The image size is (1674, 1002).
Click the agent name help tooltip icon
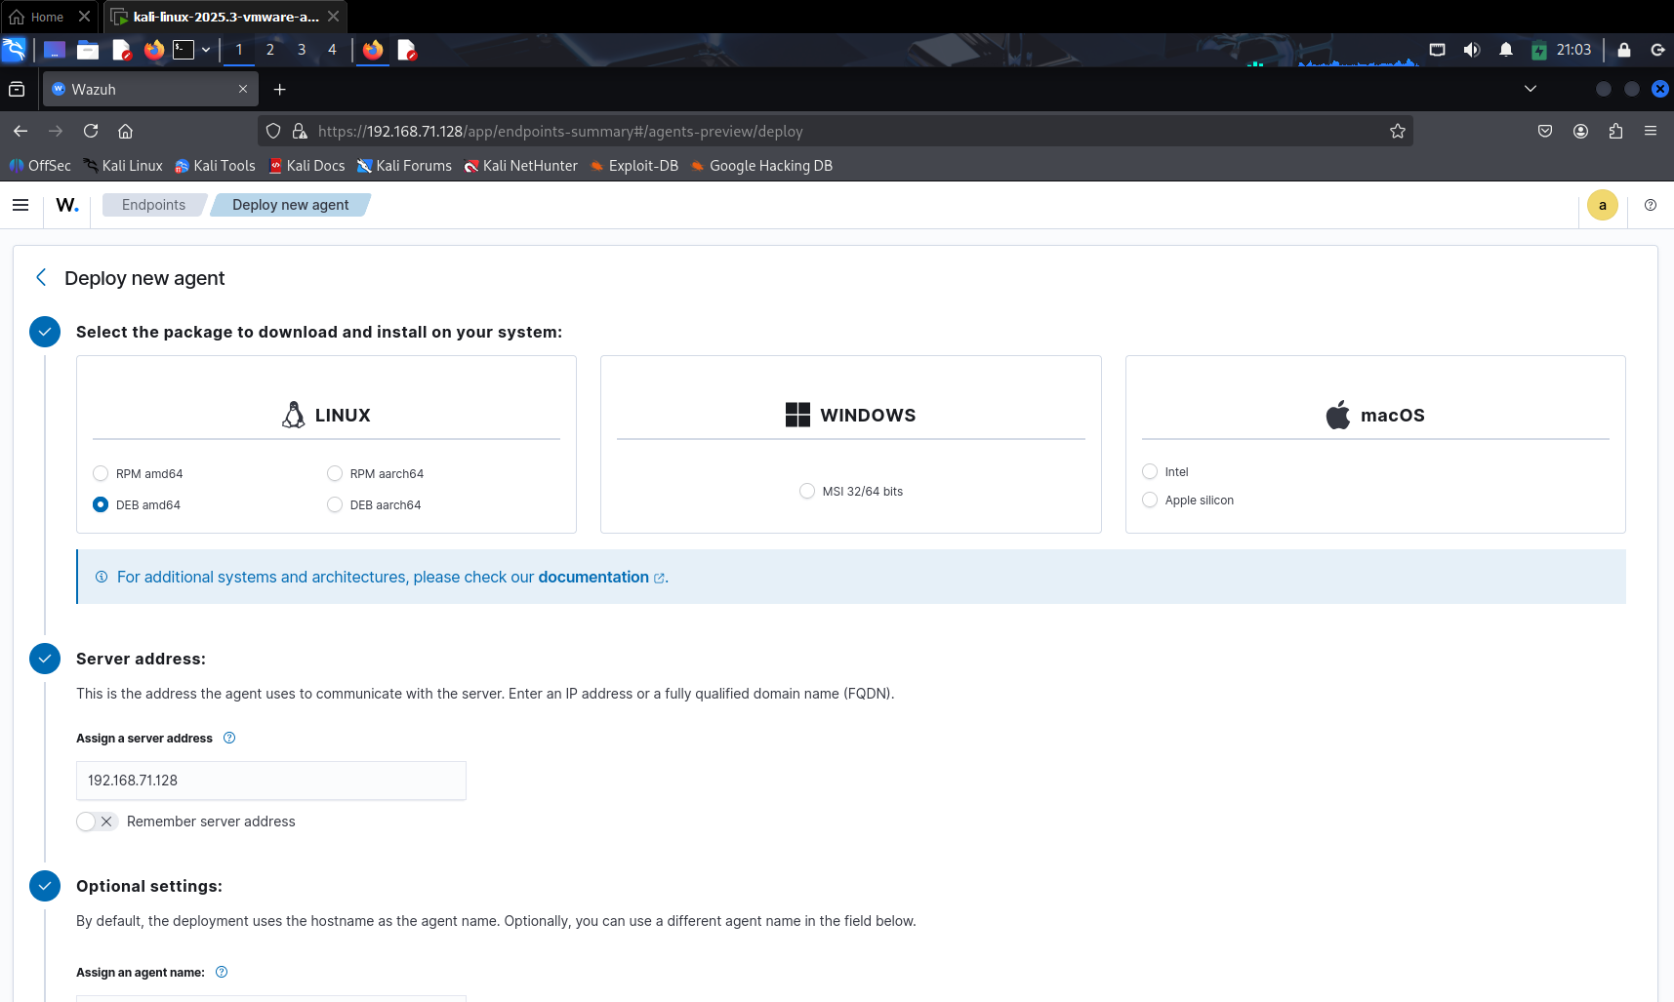tap(222, 972)
